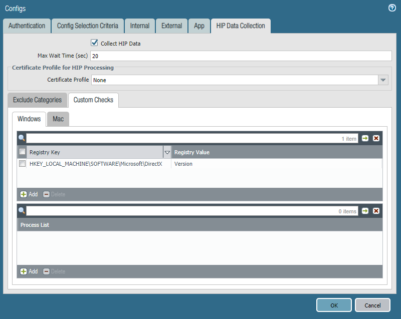The image size is (401, 319).
Task: Click the search magnifier in registry key panel
Action: 22,138
